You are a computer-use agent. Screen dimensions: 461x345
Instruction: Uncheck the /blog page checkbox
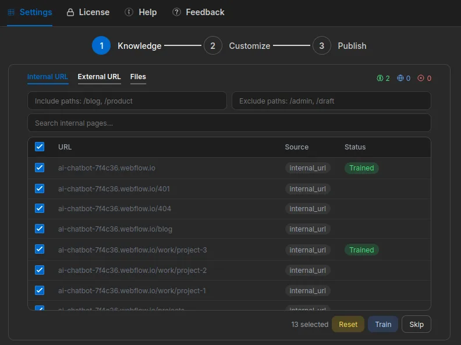40,229
